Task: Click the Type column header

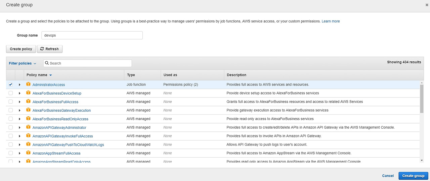Action: coord(131,75)
